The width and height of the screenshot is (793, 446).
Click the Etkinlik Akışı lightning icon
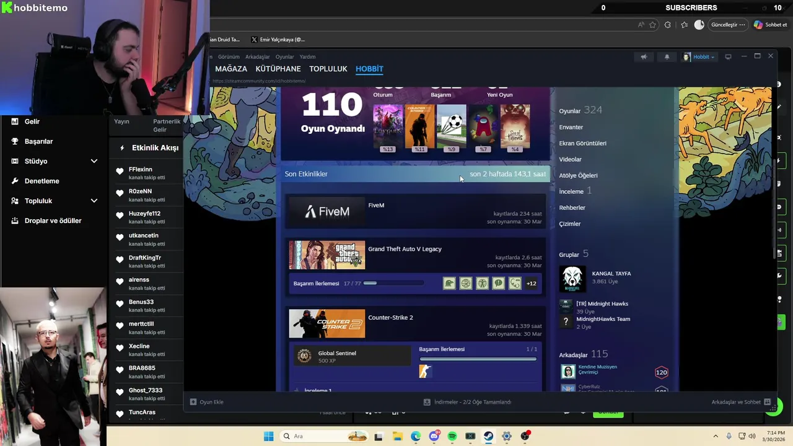122,148
